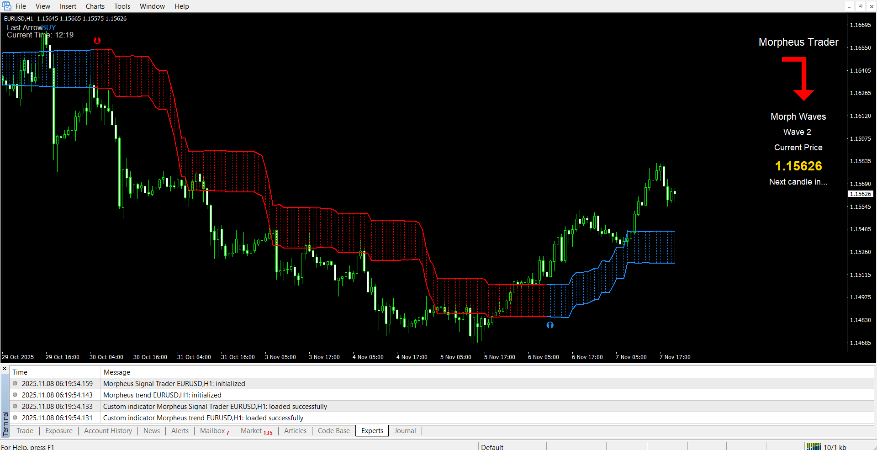Open the Code Base tab
This screenshot has height=450, width=877.
coord(333,431)
